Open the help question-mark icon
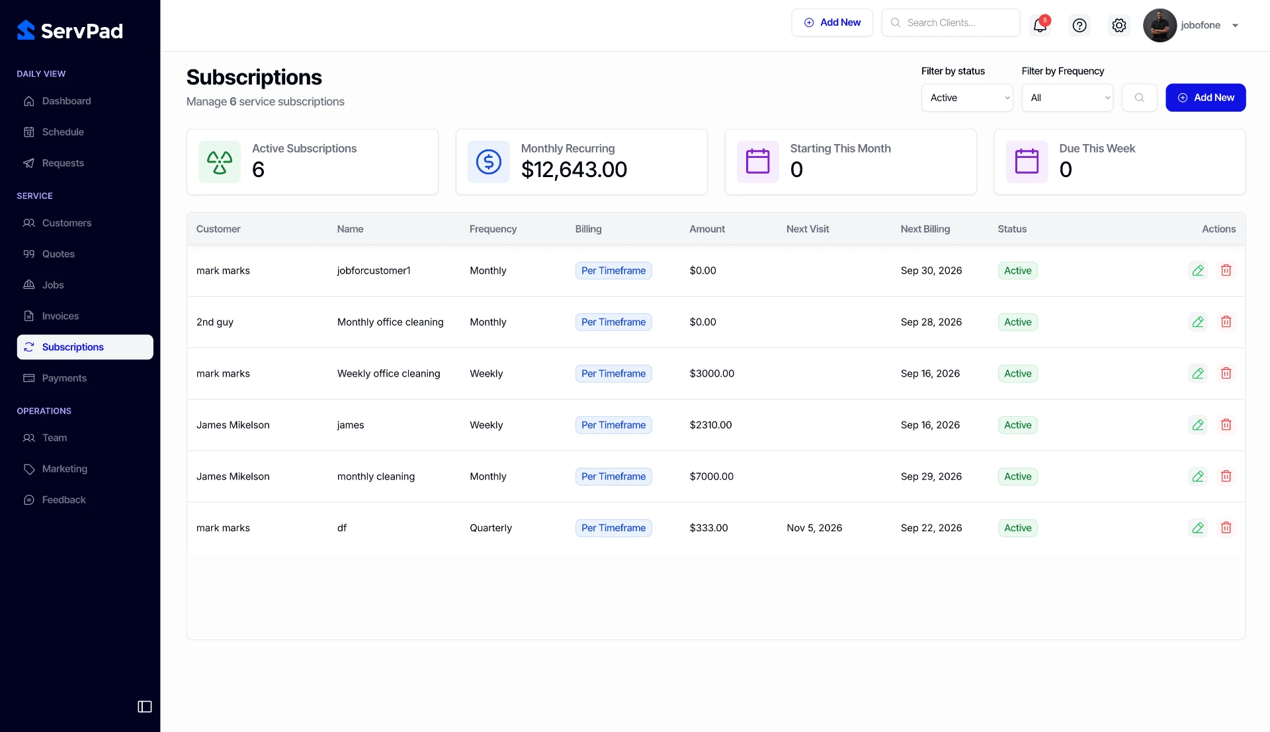The height and width of the screenshot is (732, 1270). (x=1079, y=25)
